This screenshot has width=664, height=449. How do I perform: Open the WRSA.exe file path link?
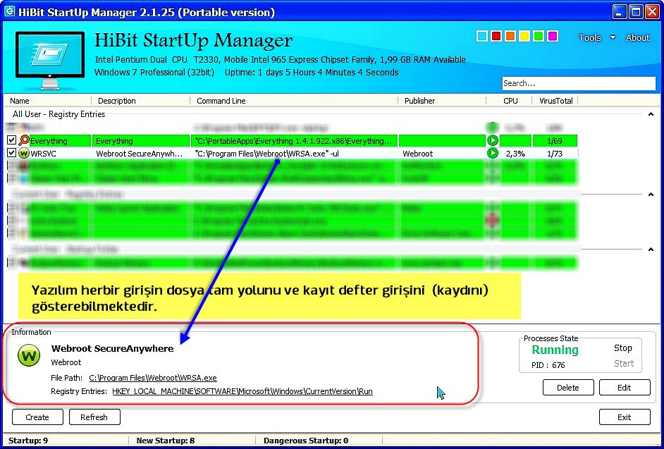[153, 378]
